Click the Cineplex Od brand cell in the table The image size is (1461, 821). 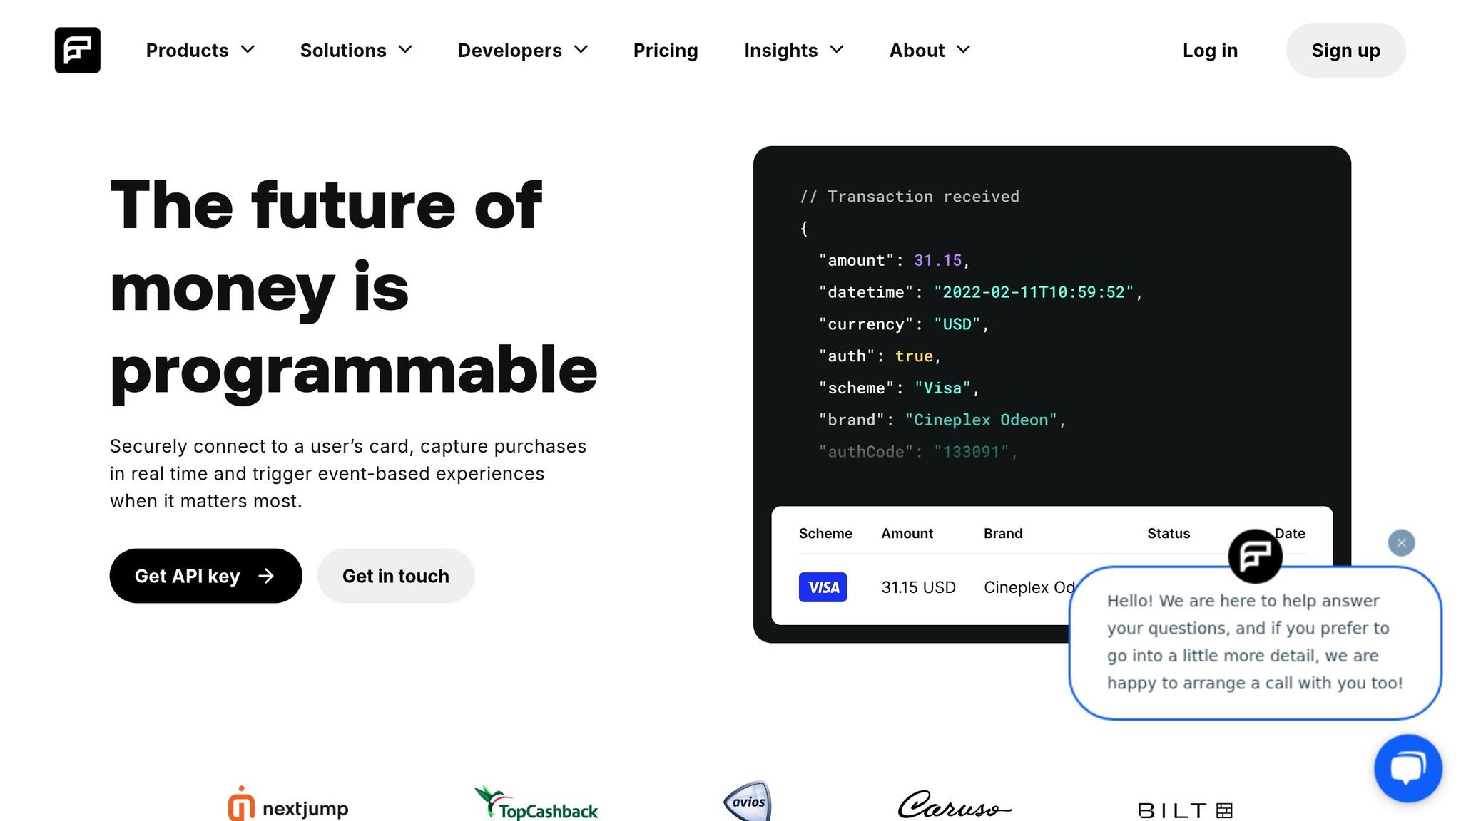pyautogui.click(x=1028, y=587)
